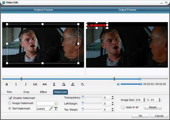Image resolution: width=170 pixels, height=120 pixels.
Task: Click the Cancel button
Action: (159, 116)
